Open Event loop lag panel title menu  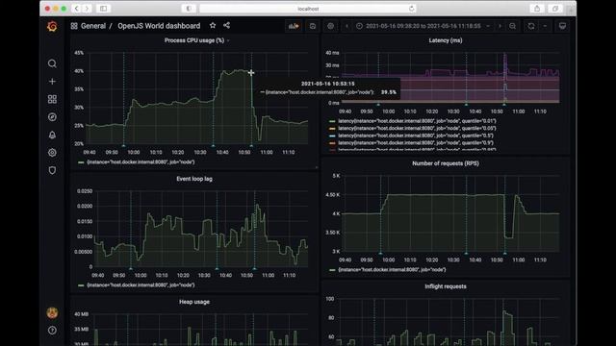[x=194, y=179]
